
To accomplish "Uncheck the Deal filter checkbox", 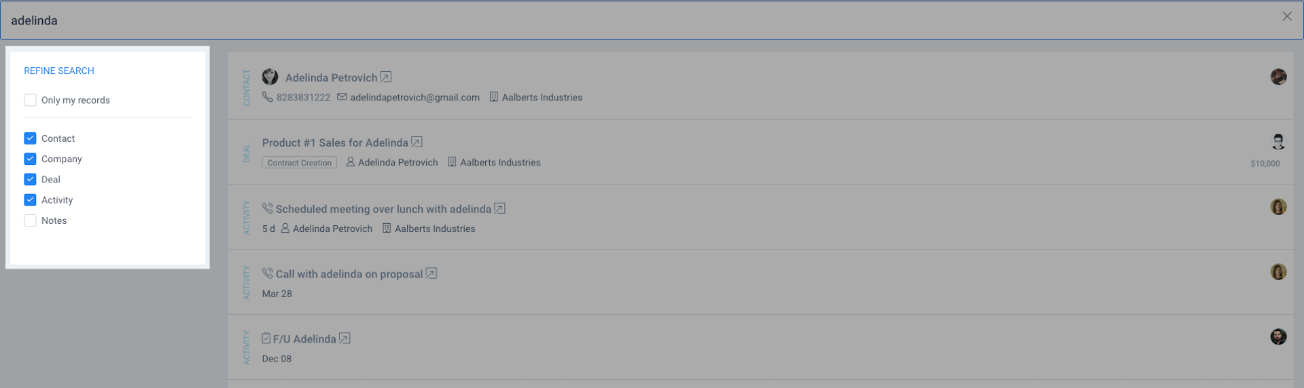I will [x=30, y=180].
